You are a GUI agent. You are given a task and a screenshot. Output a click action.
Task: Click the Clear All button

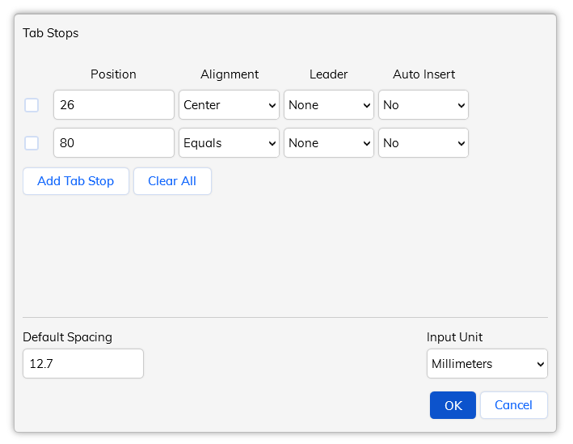pyautogui.click(x=172, y=181)
